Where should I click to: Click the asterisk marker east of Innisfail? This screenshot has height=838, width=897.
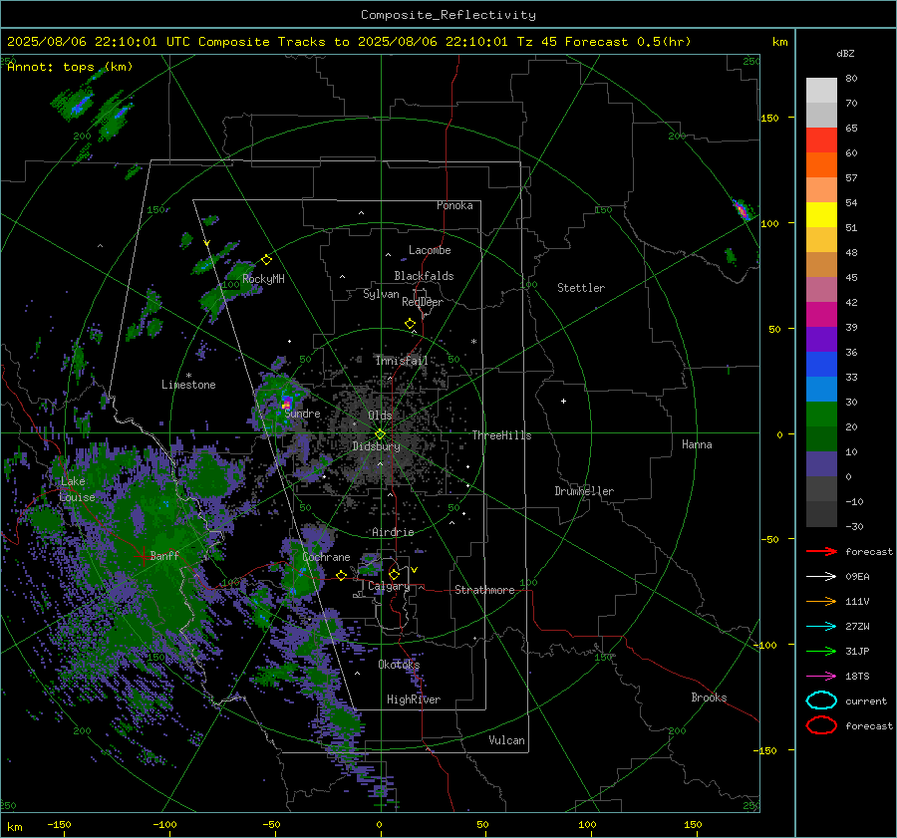pyautogui.click(x=473, y=342)
